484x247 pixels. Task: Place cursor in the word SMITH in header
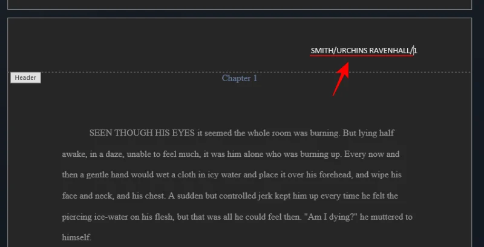tap(320, 51)
